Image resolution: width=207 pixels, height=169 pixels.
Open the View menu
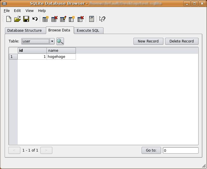point(30,10)
